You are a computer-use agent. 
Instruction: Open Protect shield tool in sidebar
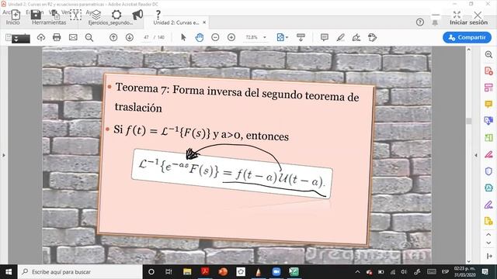[488, 171]
